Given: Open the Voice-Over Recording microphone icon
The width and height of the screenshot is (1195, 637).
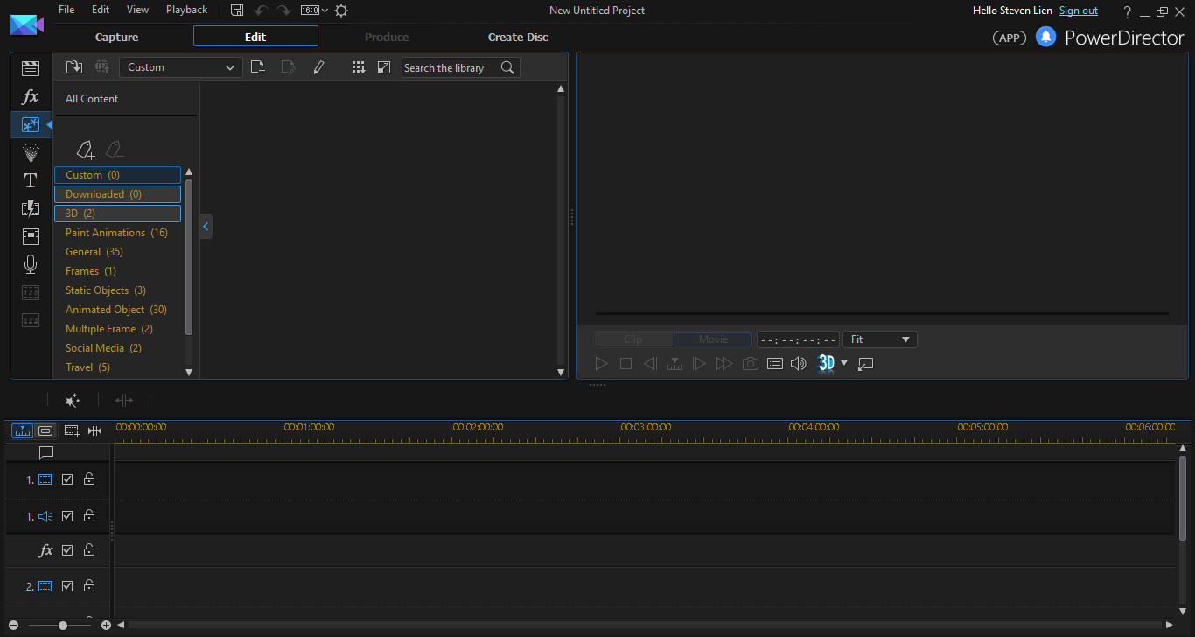Looking at the screenshot, I should click(31, 264).
